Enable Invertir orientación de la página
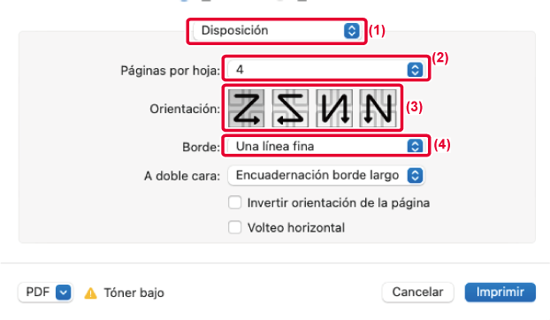Screen dimensions: 550x320 click(x=234, y=202)
